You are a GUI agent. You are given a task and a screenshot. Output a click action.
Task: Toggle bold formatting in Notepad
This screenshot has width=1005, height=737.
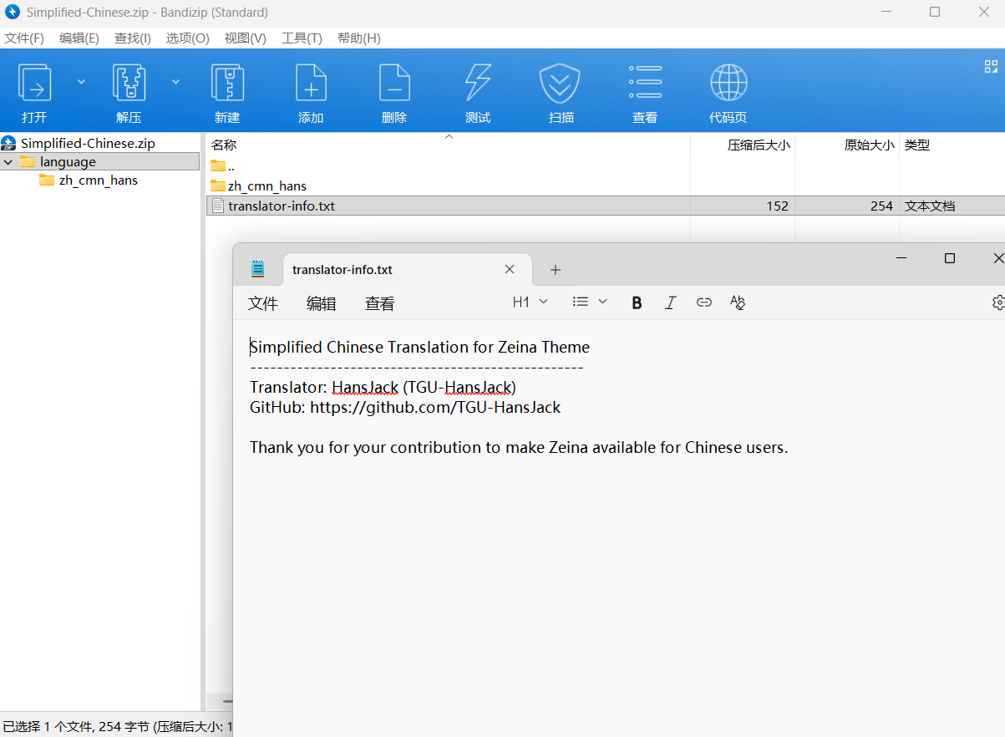637,302
